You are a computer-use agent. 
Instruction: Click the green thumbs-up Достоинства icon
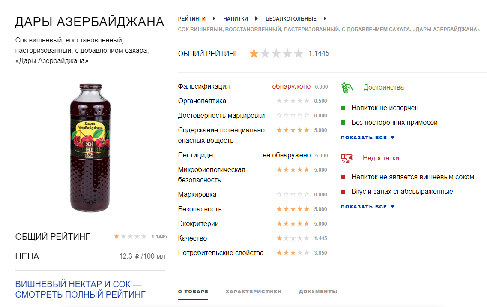pyautogui.click(x=347, y=87)
